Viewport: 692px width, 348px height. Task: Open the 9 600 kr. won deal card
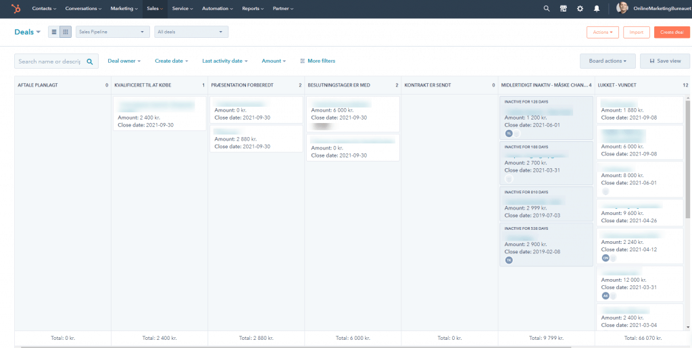(x=639, y=213)
